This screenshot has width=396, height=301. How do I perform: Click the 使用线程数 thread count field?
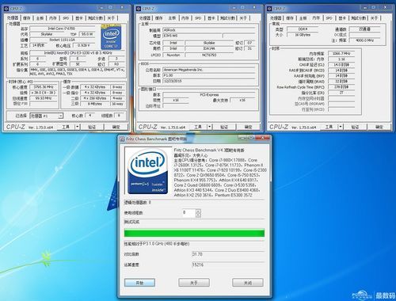click(x=188, y=213)
